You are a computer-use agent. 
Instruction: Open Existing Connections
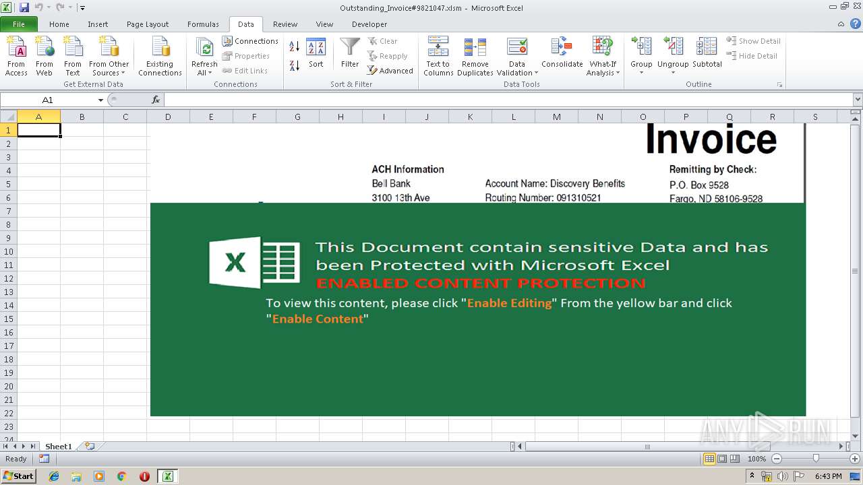point(160,57)
